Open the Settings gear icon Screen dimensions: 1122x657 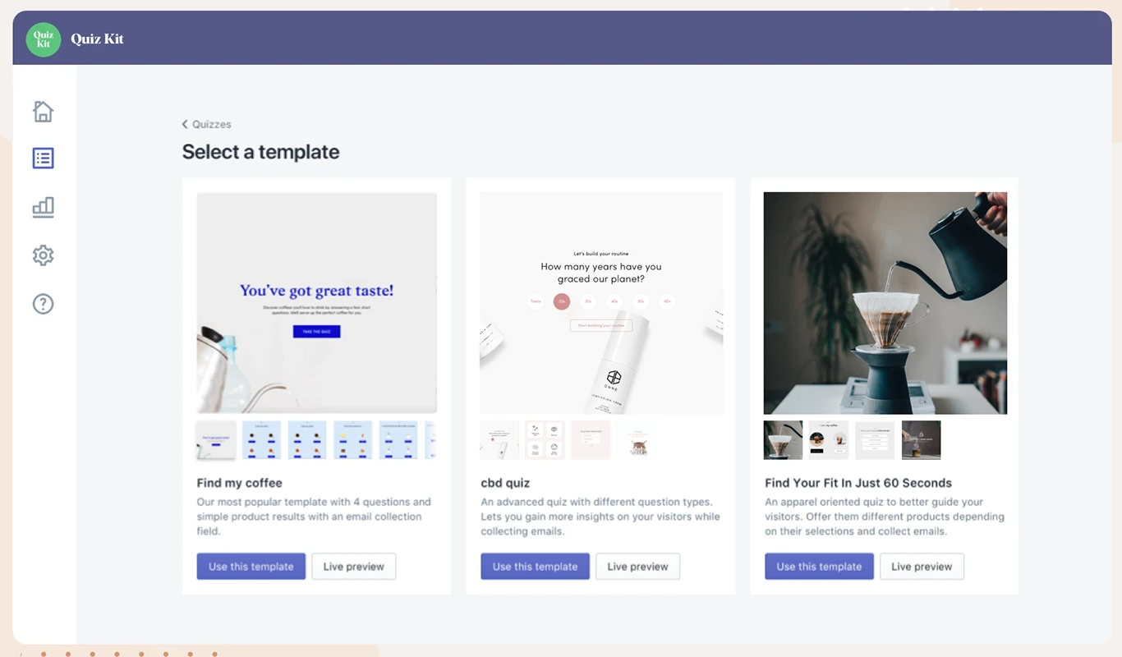[43, 255]
